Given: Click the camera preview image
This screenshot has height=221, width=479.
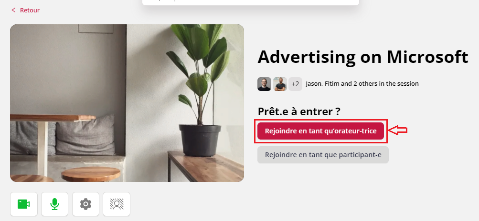Looking at the screenshot, I should pyautogui.click(x=127, y=103).
